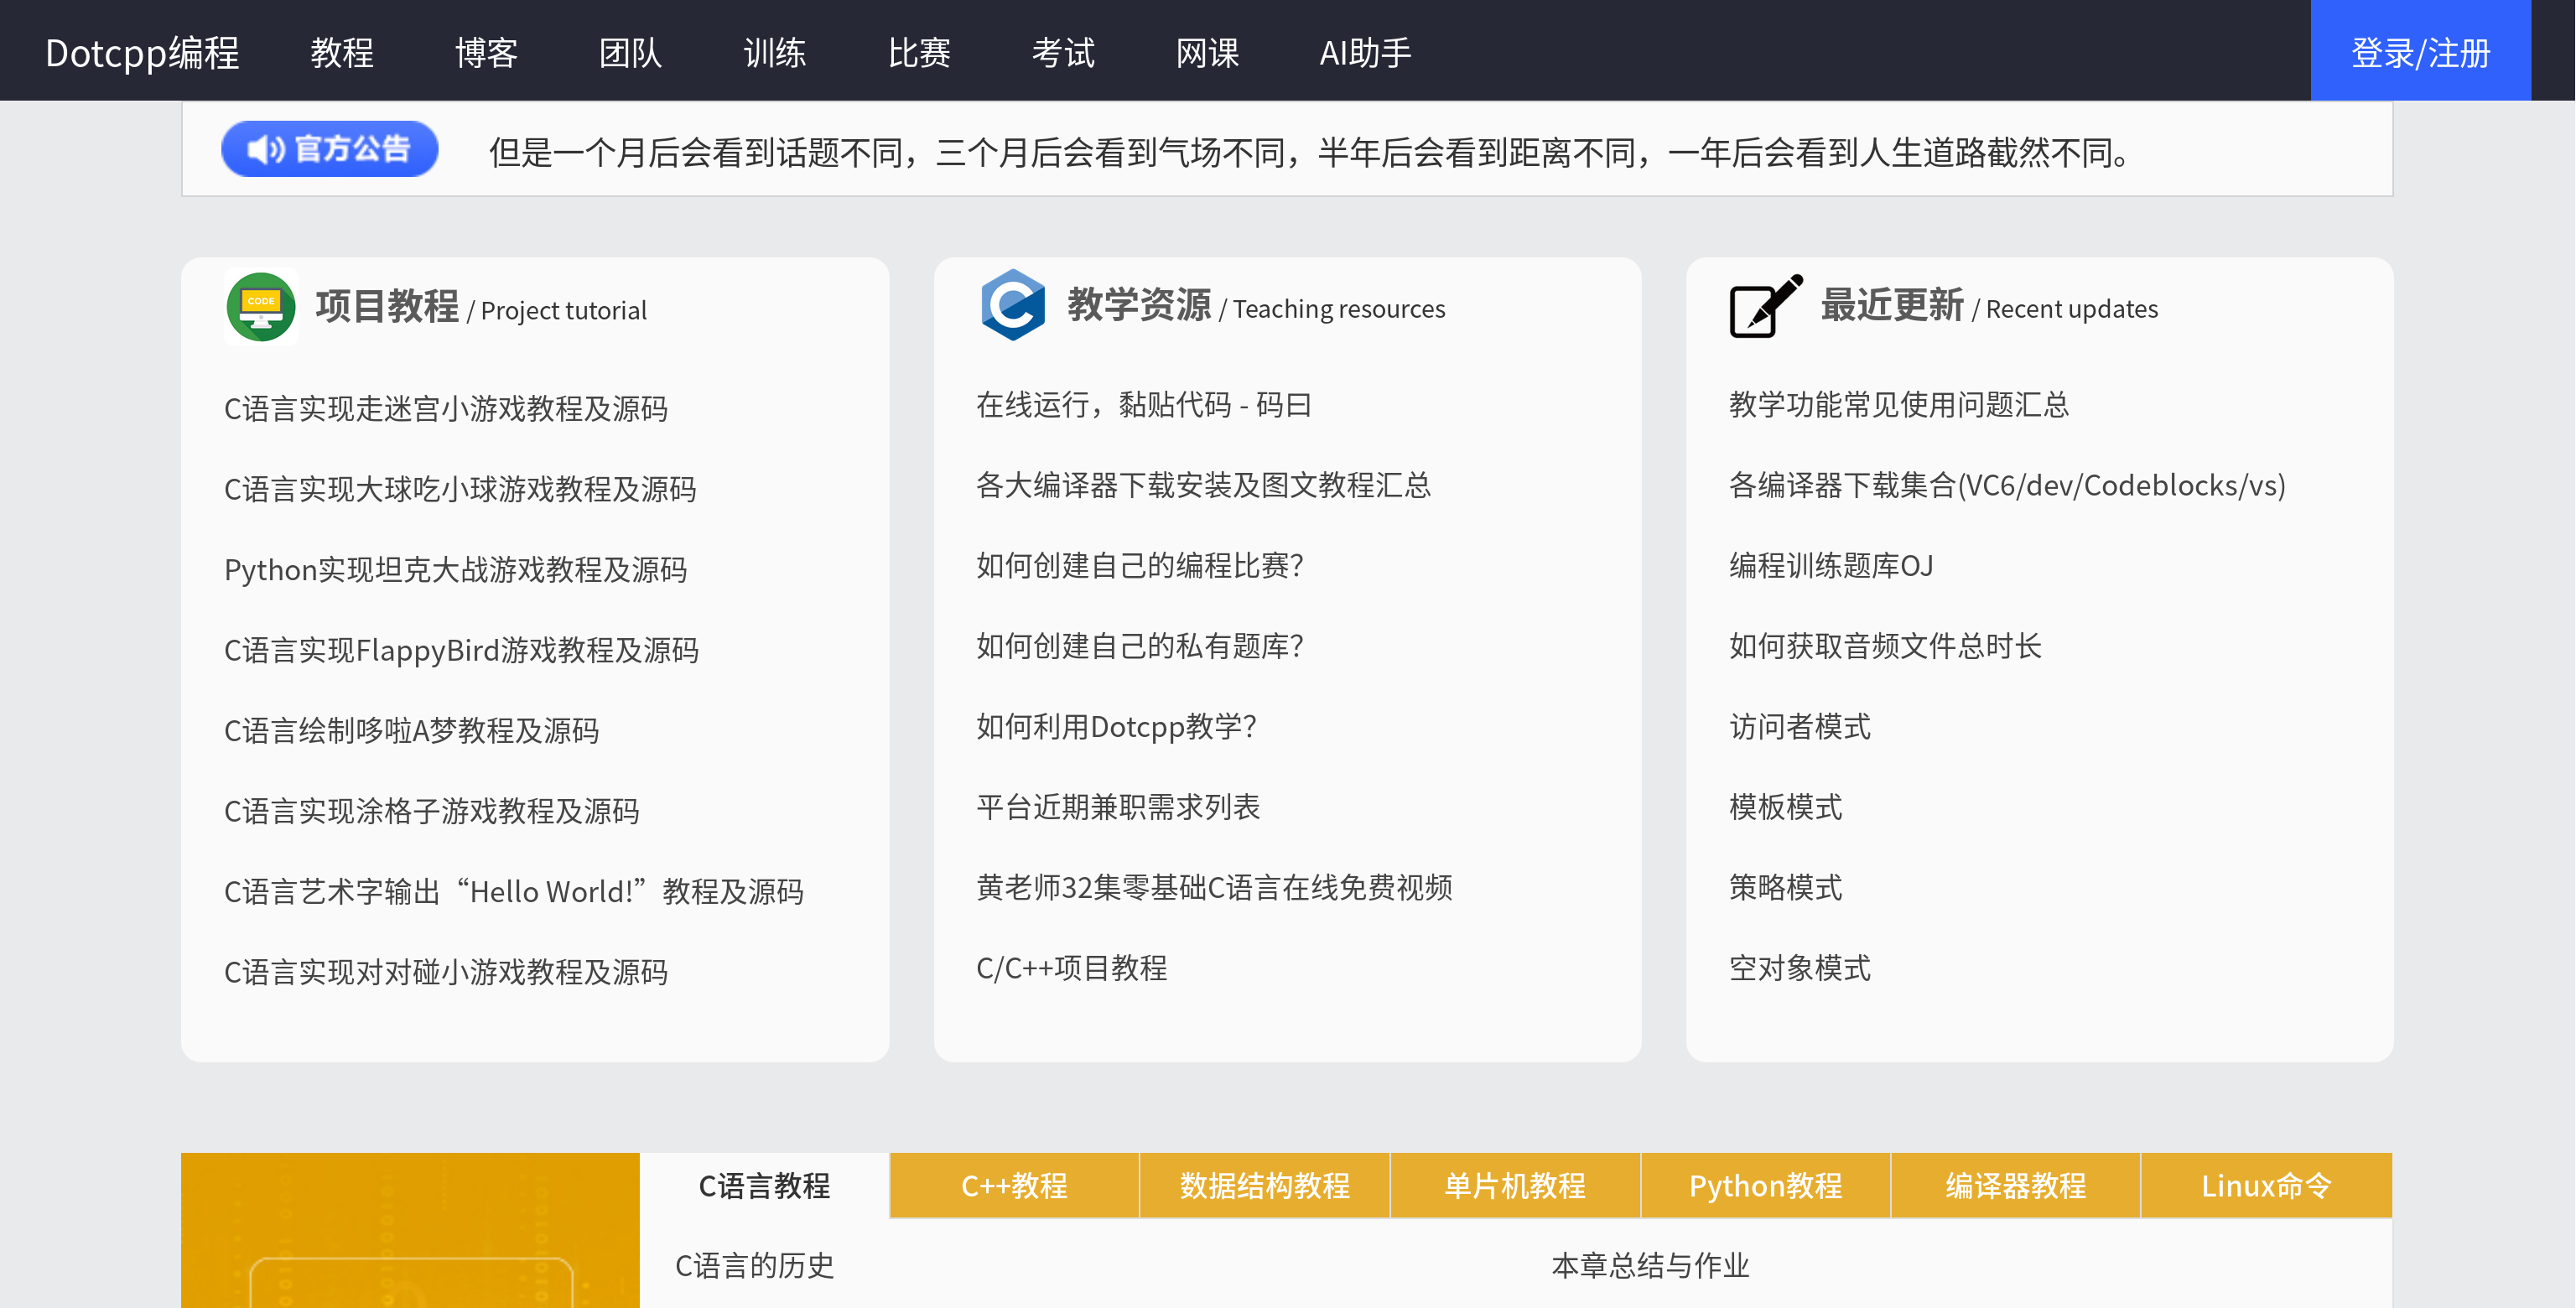Open C语言实现走迷宫小游戏教程及源码 link
The height and width of the screenshot is (1308, 2576).
coord(445,408)
